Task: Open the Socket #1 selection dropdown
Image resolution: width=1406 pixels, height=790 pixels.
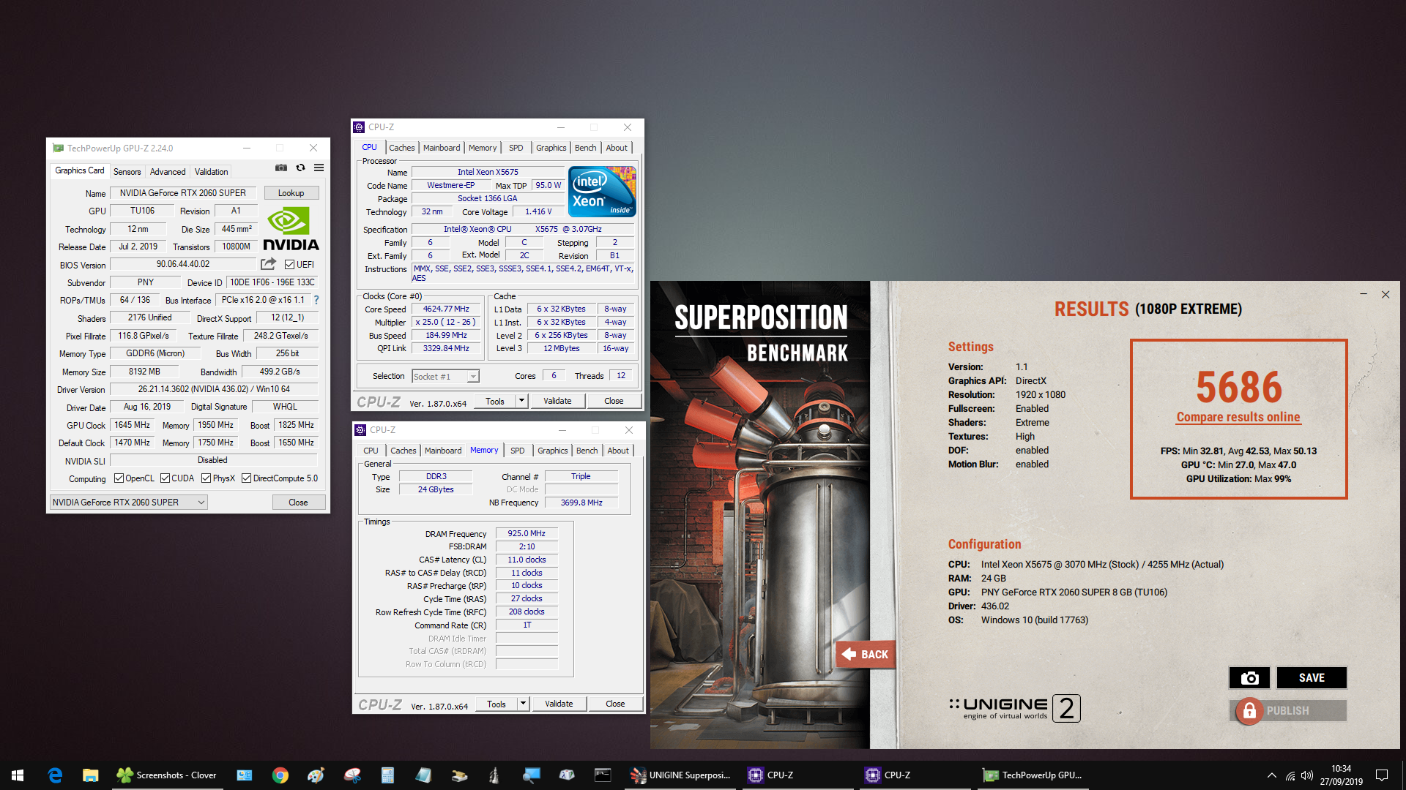Action: coord(445,377)
